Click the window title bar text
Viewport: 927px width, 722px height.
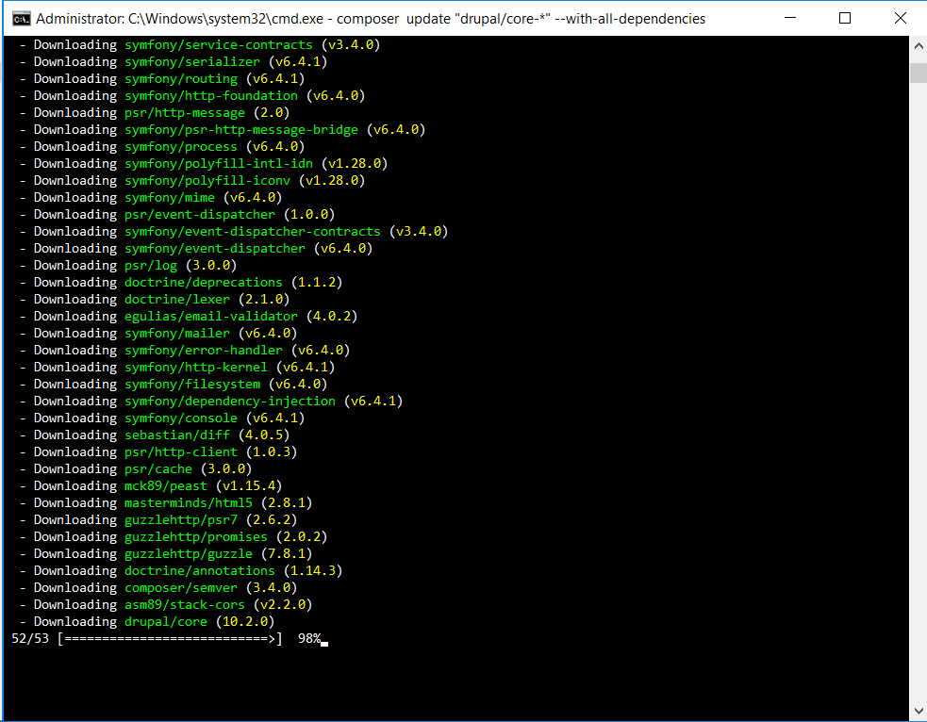[371, 19]
